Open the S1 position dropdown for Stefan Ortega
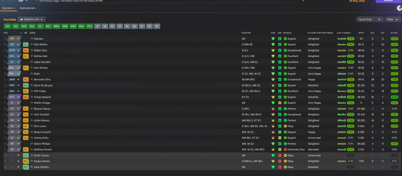This screenshot has width=402, height=176. 18,103
